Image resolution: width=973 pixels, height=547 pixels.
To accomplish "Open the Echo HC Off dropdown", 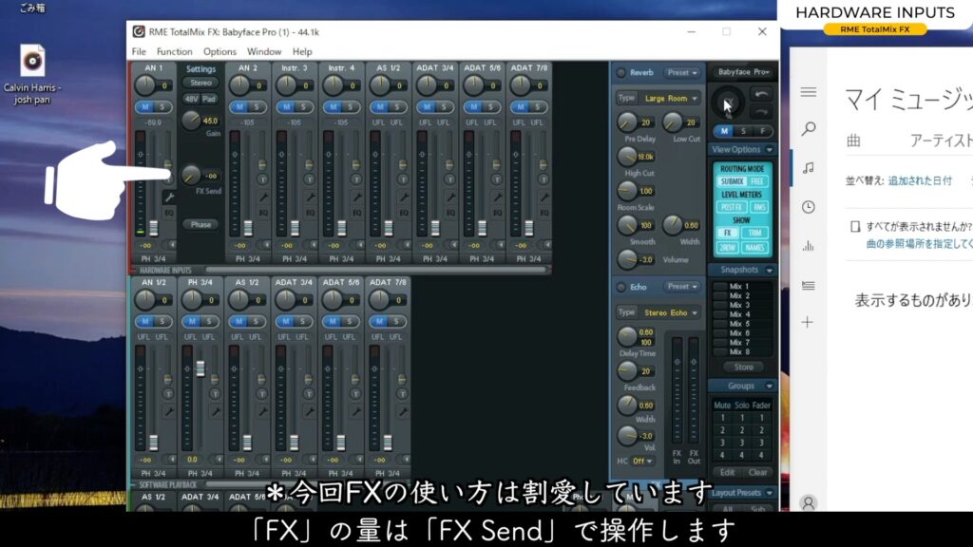I will [643, 461].
